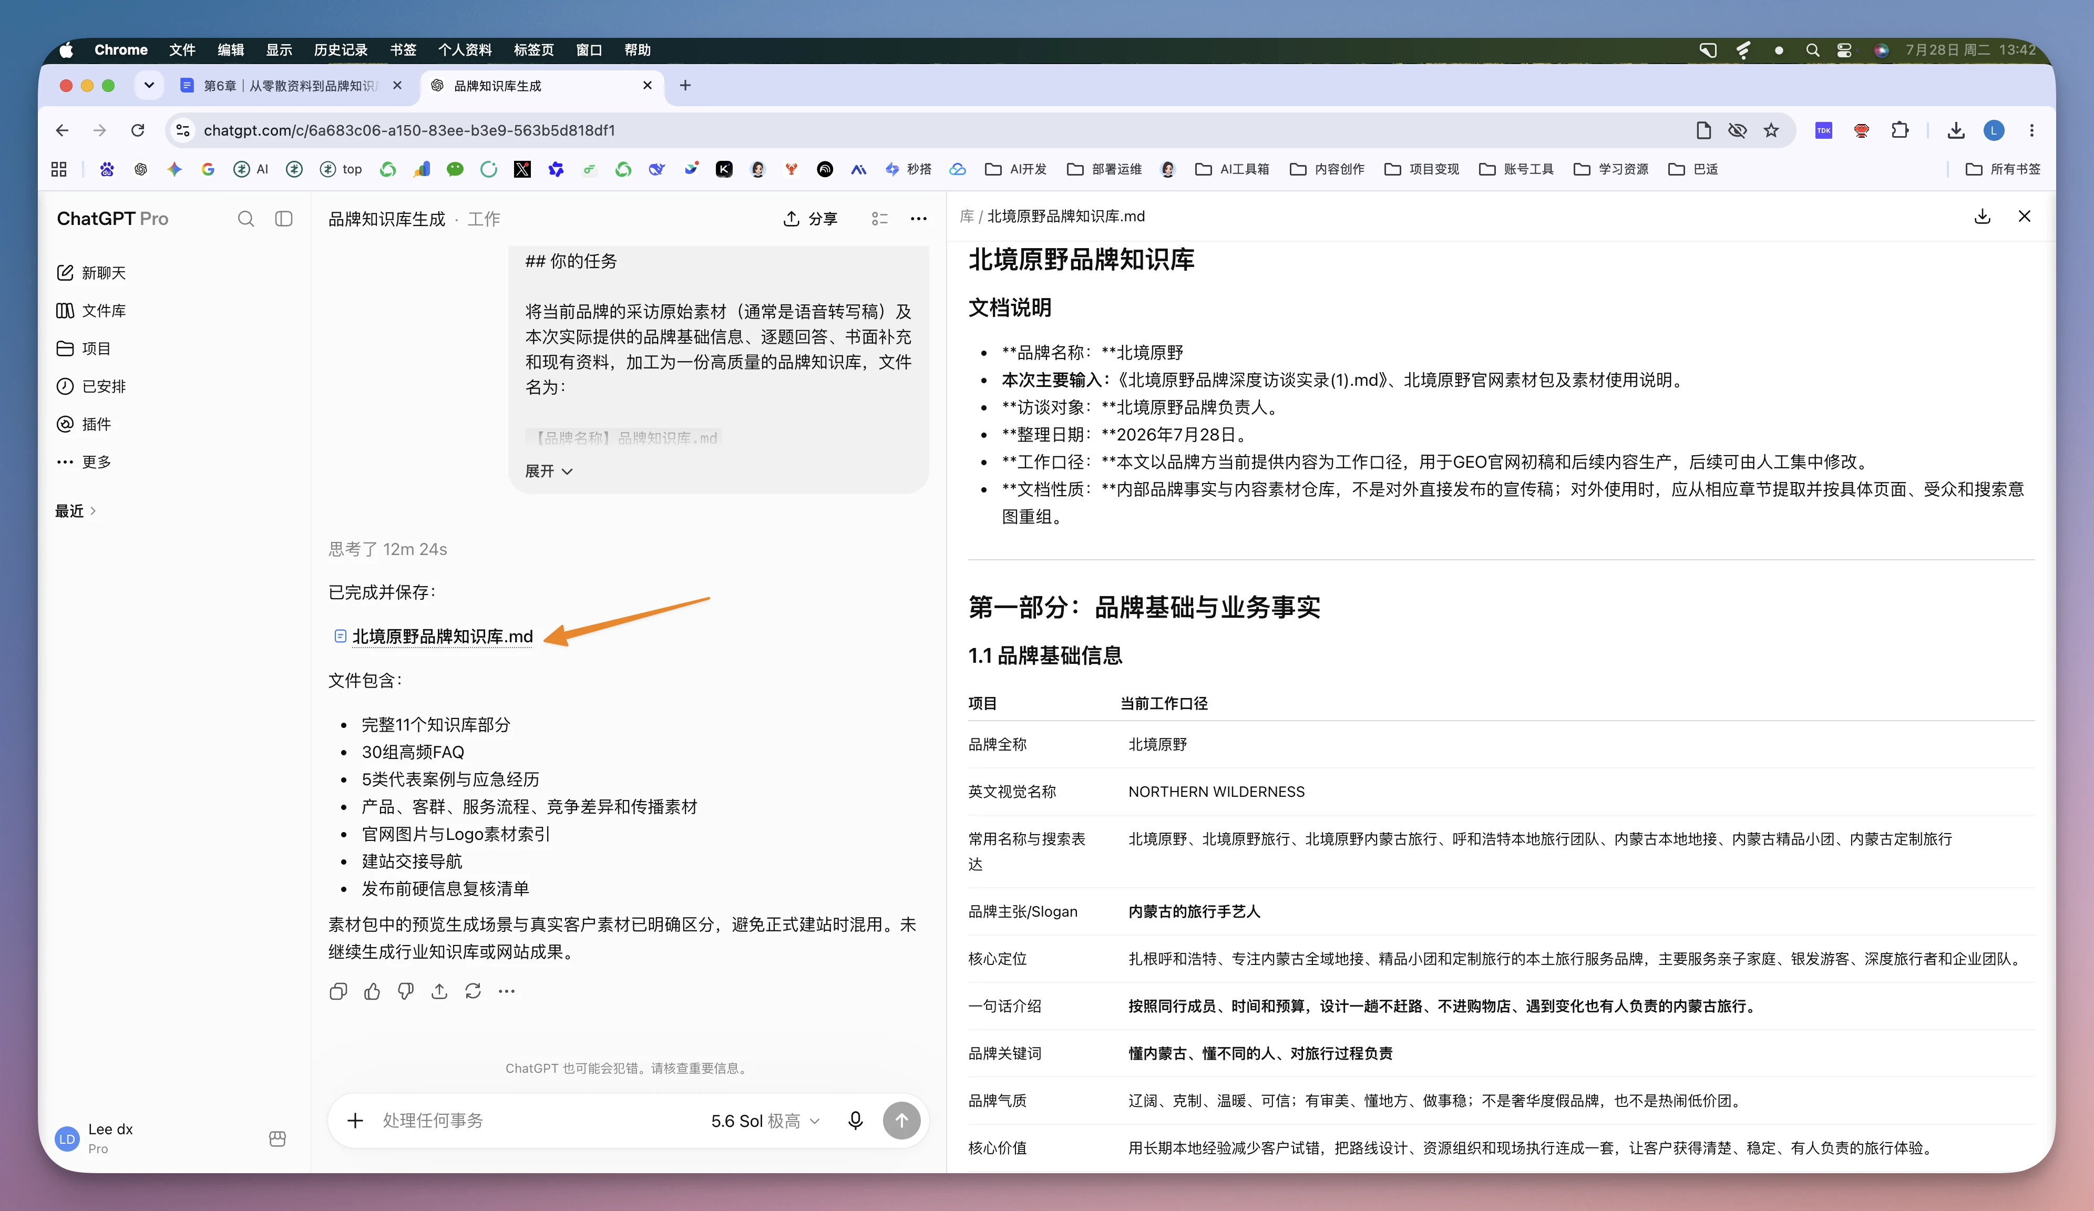Expand the 最近 recent chats section
Image resolution: width=2094 pixels, height=1211 pixels.
point(76,511)
